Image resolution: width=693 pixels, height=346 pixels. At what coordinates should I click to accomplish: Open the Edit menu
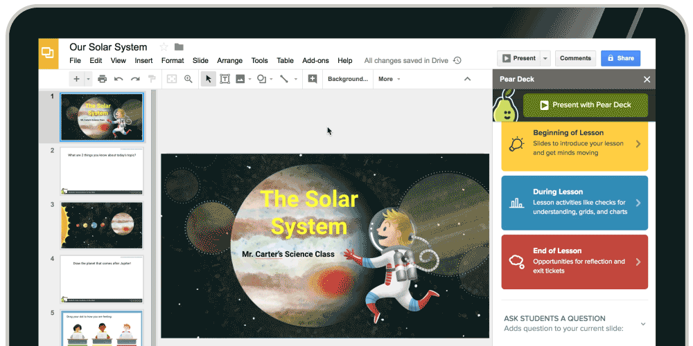pyautogui.click(x=96, y=60)
